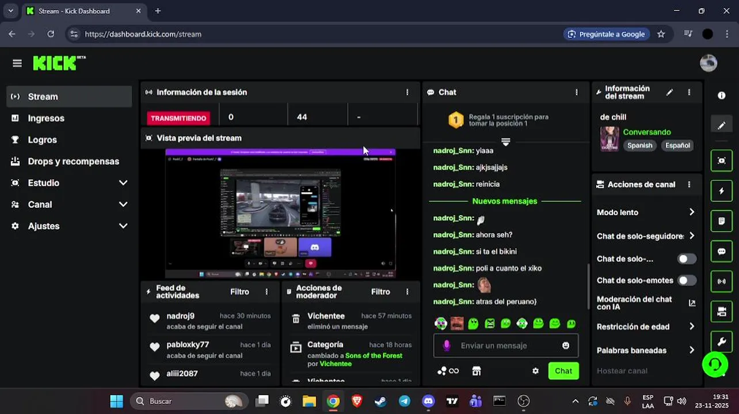
Task: Toggle the chat bubble widget icon on the right rail
Action: point(721,251)
